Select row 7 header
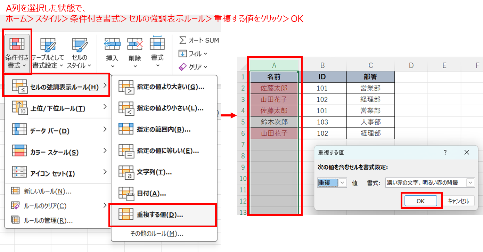483x252 pixels. [x=243, y=144]
